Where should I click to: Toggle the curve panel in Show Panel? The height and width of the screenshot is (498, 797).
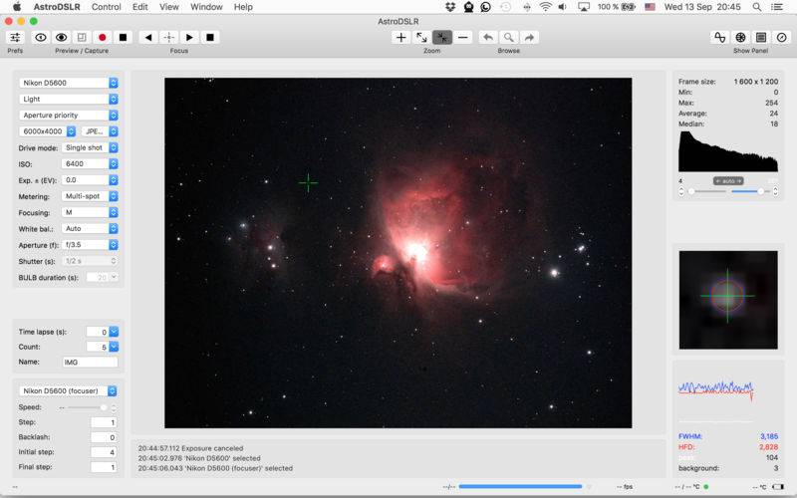point(719,37)
